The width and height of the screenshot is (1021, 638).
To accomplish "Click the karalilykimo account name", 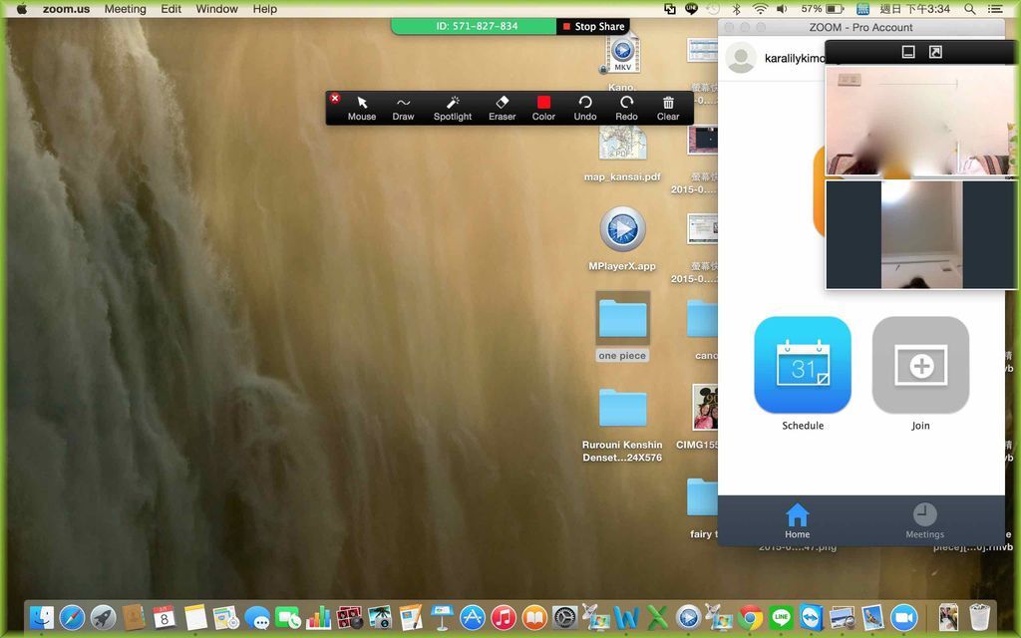I will click(x=795, y=59).
